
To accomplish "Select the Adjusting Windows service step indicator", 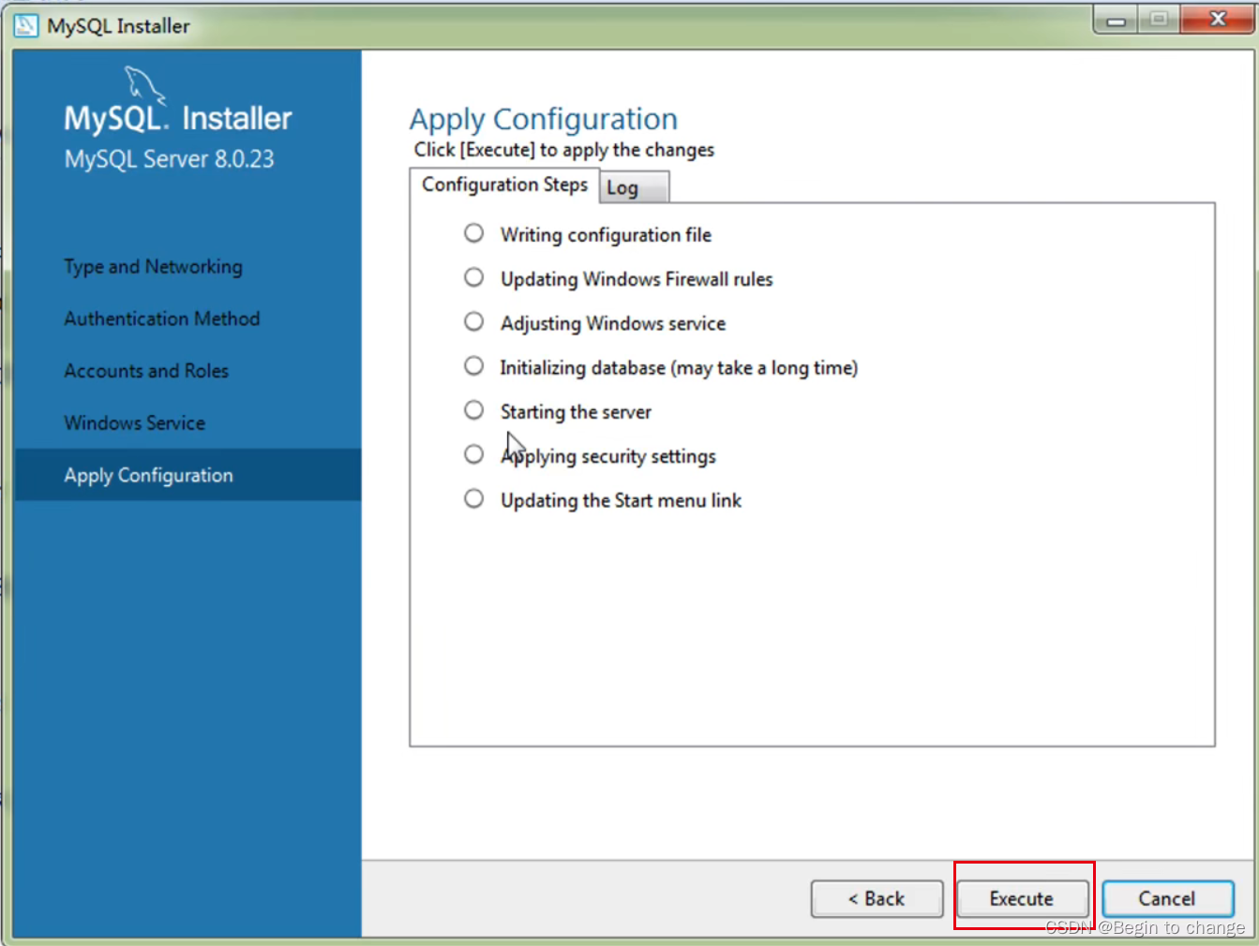I will click(x=474, y=321).
